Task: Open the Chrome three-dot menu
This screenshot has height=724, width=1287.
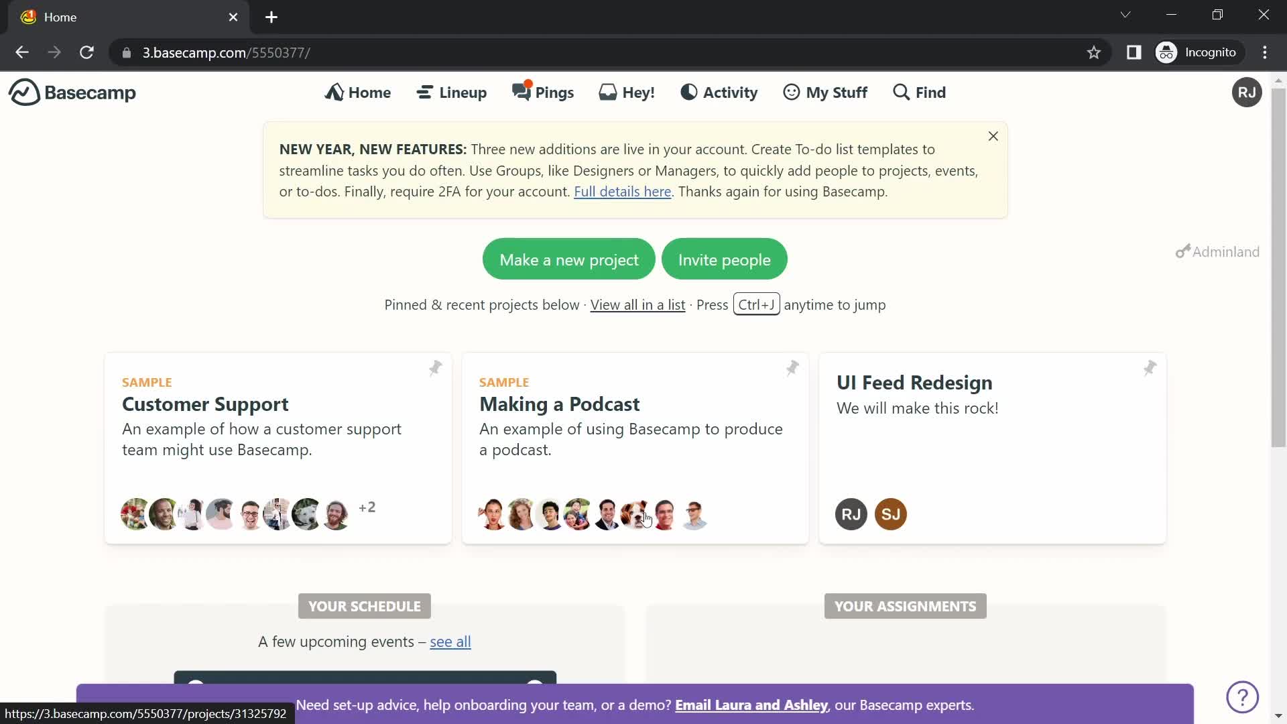Action: (x=1265, y=52)
